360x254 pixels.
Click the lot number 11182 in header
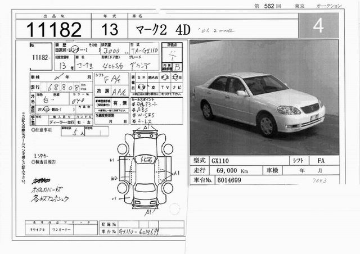[x=54, y=29]
